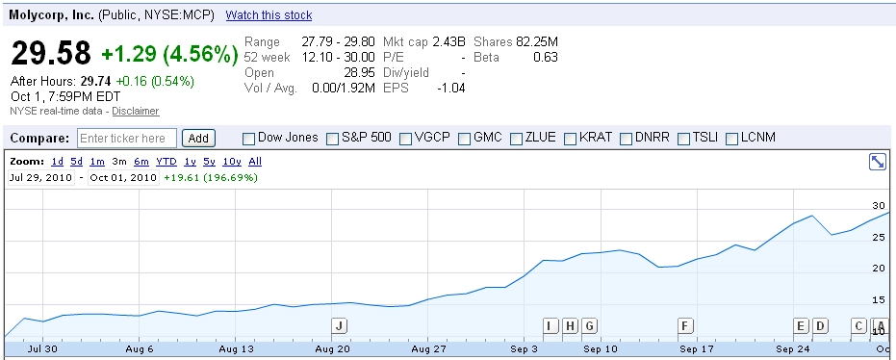The width and height of the screenshot is (896, 360).
Task: Click the Shares 82.25M value
Action: 537,41
